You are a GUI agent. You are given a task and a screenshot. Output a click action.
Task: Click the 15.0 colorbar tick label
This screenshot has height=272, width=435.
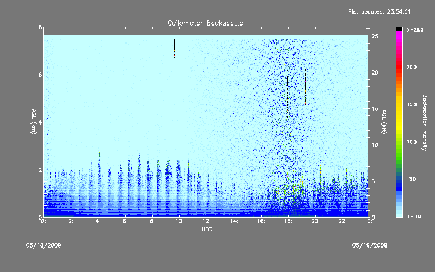point(412,104)
